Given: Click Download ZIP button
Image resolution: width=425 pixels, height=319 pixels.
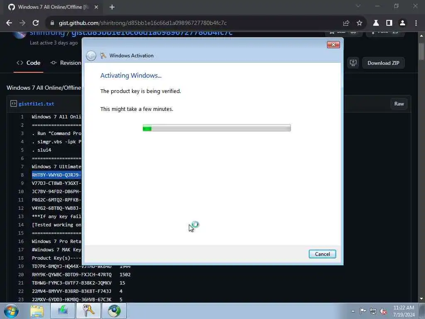Looking at the screenshot, I should (x=383, y=63).
